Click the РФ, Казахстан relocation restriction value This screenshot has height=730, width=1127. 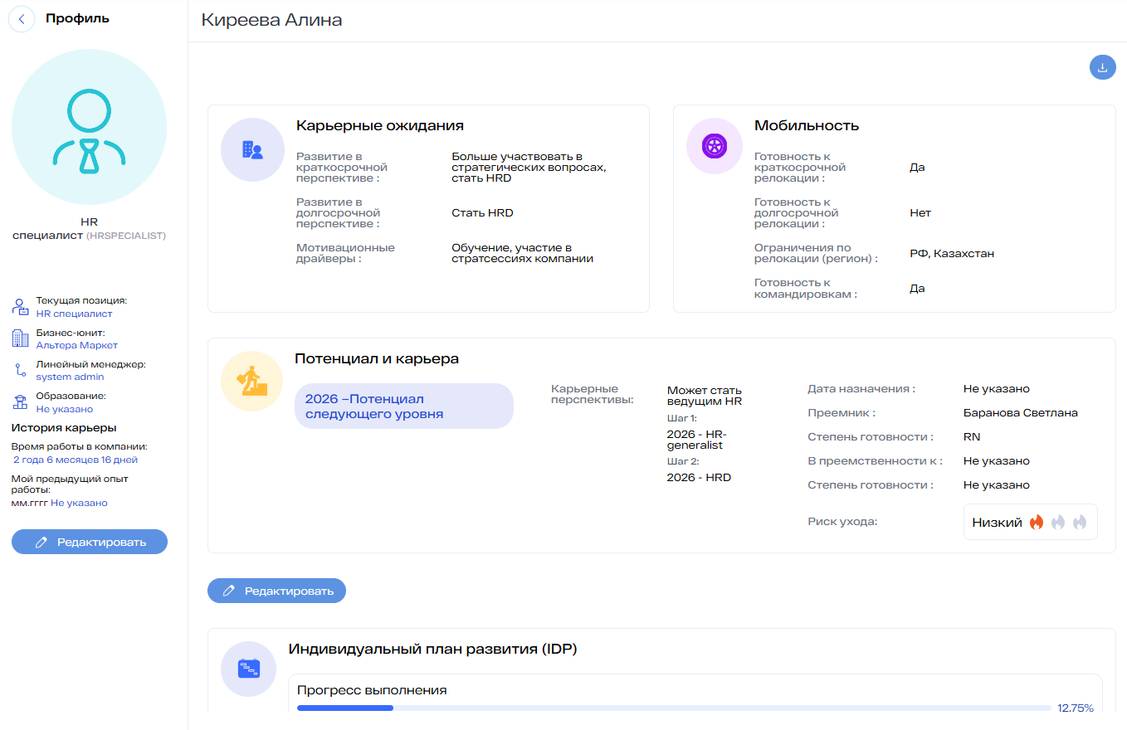952,253
